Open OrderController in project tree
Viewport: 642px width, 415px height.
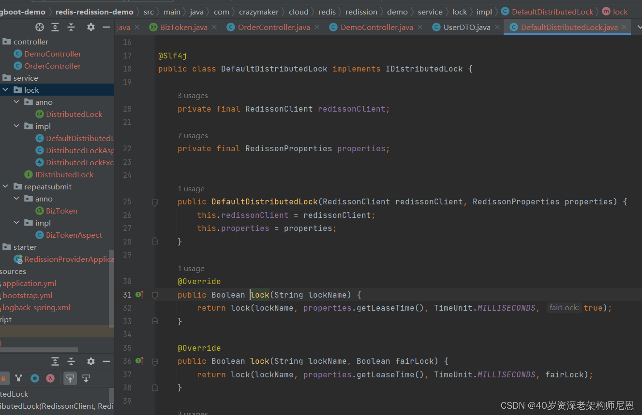(52, 66)
